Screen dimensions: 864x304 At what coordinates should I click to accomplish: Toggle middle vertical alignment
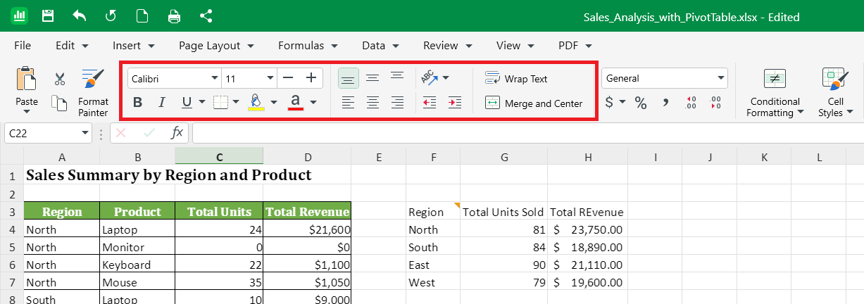[372, 78]
